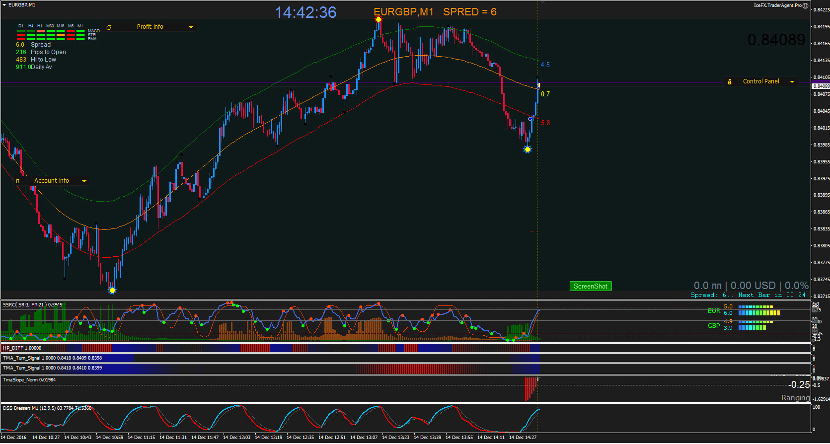Click the green EUR currency label
This screenshot has height=444, width=830.
coord(714,311)
